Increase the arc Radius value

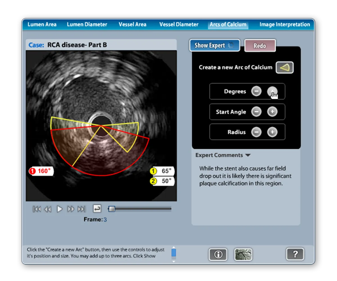coord(272,132)
